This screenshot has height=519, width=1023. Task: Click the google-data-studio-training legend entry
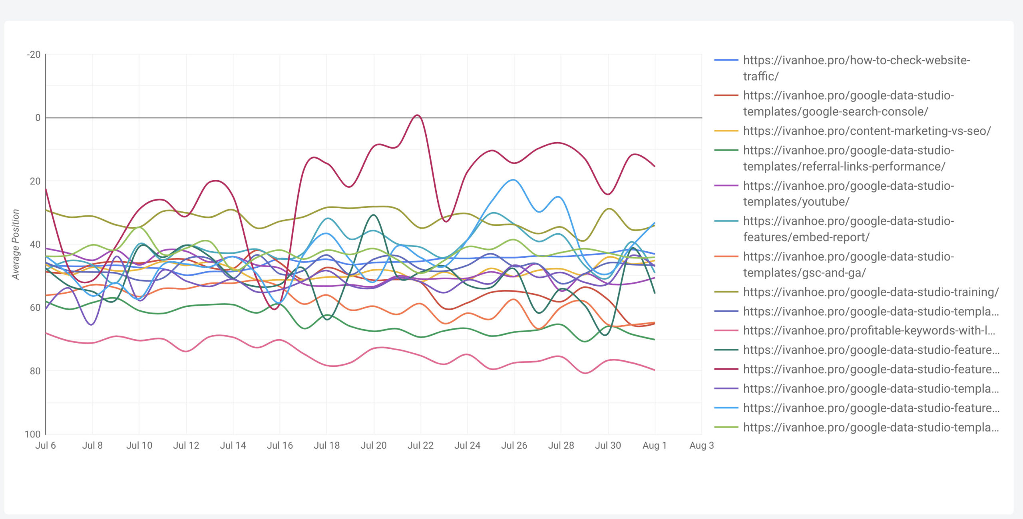click(x=870, y=292)
